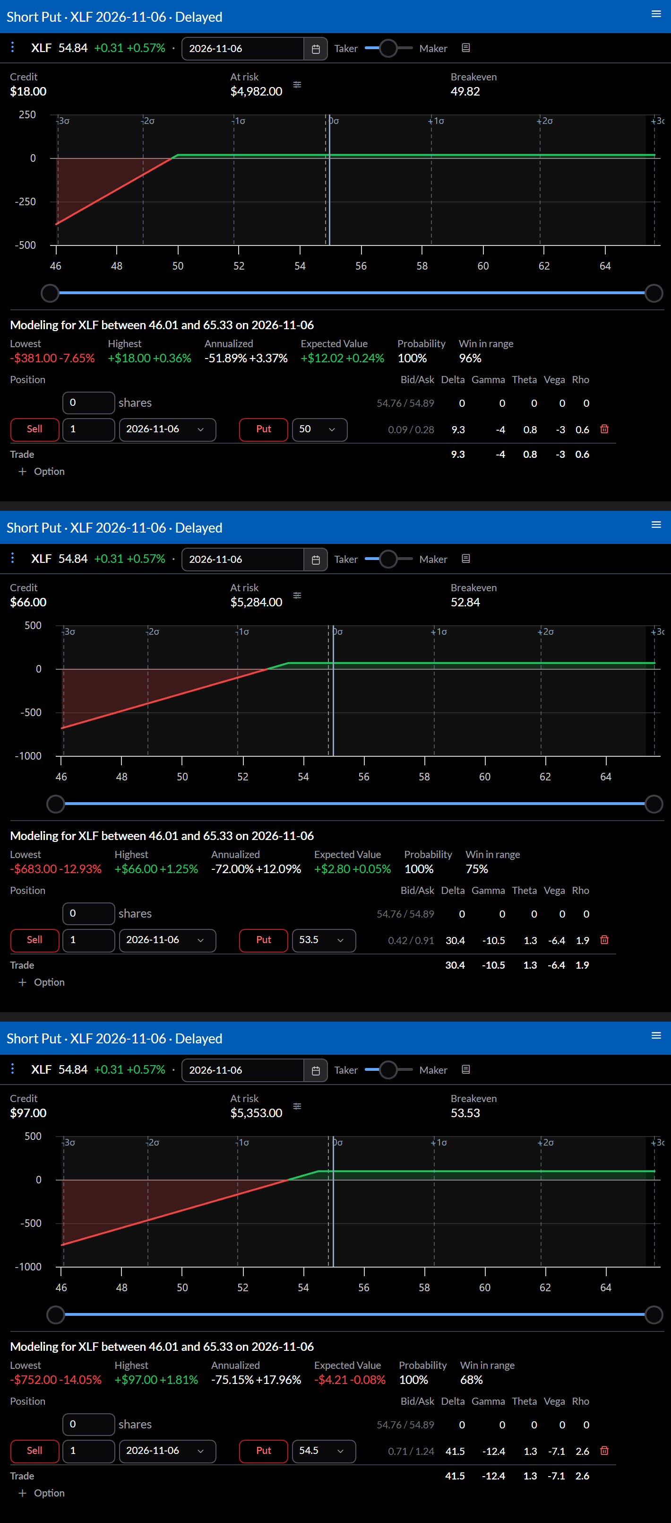Open strike dropdown showing 53.5
The width and height of the screenshot is (671, 1523).
324,941
